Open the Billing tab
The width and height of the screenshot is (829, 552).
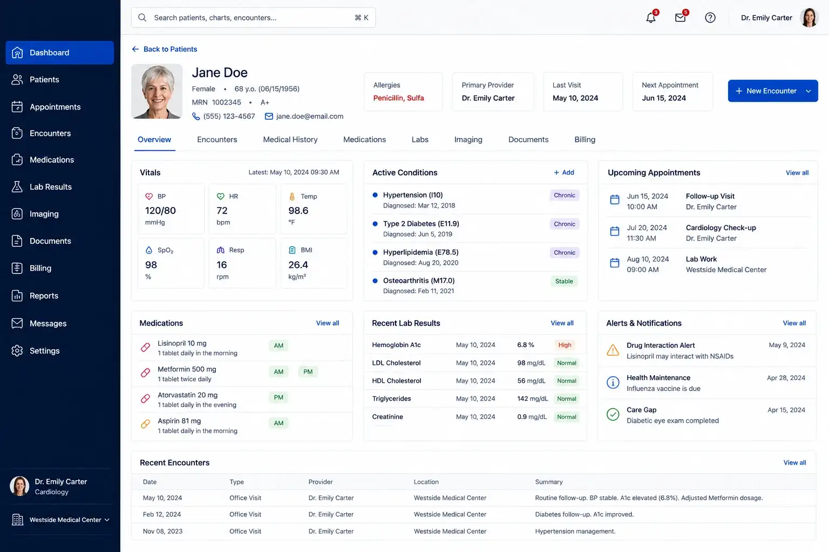pos(585,140)
